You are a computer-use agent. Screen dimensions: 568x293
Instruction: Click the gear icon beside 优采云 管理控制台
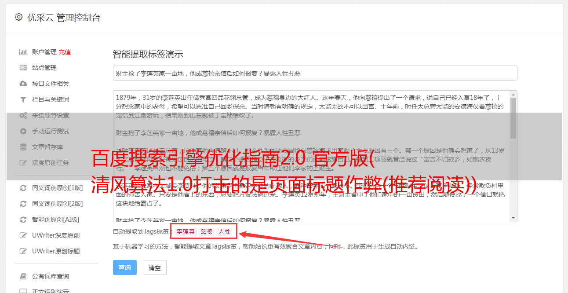[x=18, y=17]
